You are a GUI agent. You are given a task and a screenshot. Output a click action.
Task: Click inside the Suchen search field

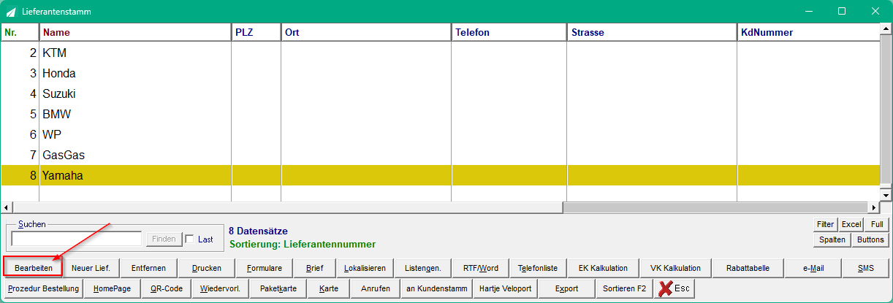(x=76, y=239)
